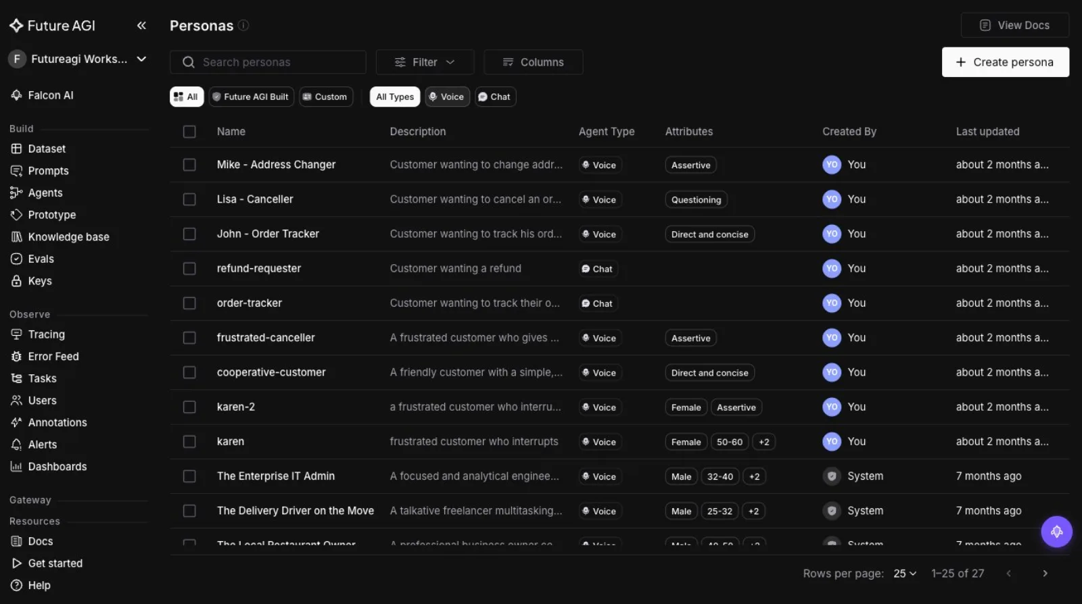Open the Columns selector
Image resolution: width=1082 pixels, height=604 pixels.
pyautogui.click(x=534, y=62)
